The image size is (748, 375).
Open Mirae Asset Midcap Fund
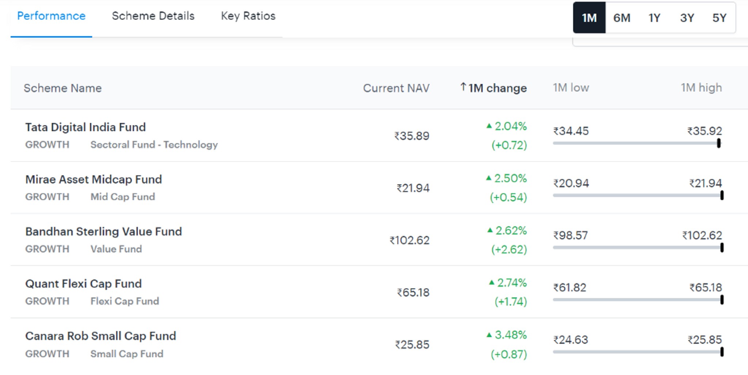93,179
